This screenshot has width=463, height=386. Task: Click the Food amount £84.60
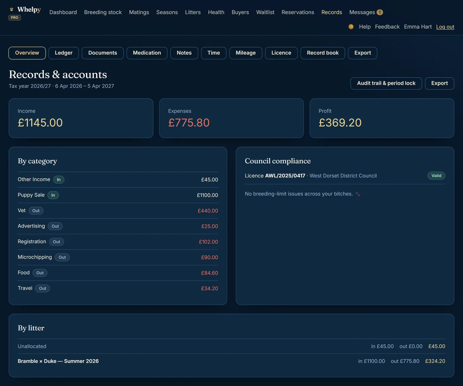pyautogui.click(x=209, y=273)
